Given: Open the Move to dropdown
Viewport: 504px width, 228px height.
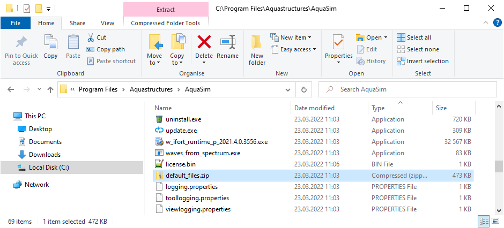Looking at the screenshot, I should (154, 59).
